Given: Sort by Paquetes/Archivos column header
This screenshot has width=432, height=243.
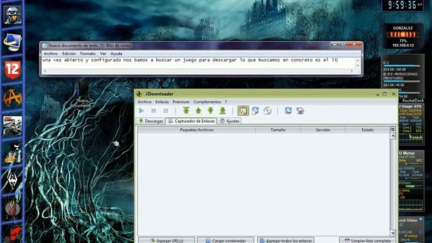Looking at the screenshot, I should pos(196,130).
